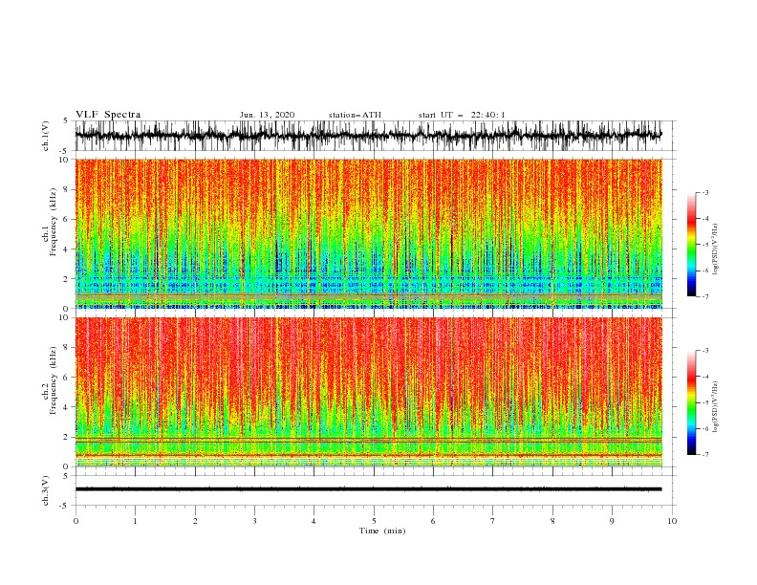Select the "ch.1(V)" waveform axis label
Image resolution: width=757 pixels, height=585 pixels.
point(46,136)
